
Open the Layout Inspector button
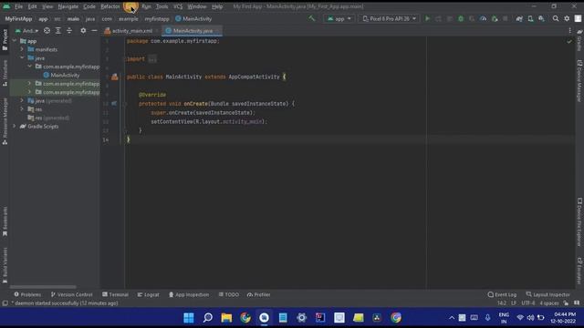(x=547, y=294)
